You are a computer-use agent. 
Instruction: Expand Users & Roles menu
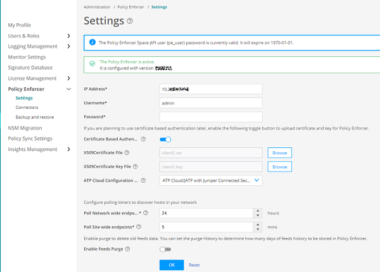[x=68, y=36]
